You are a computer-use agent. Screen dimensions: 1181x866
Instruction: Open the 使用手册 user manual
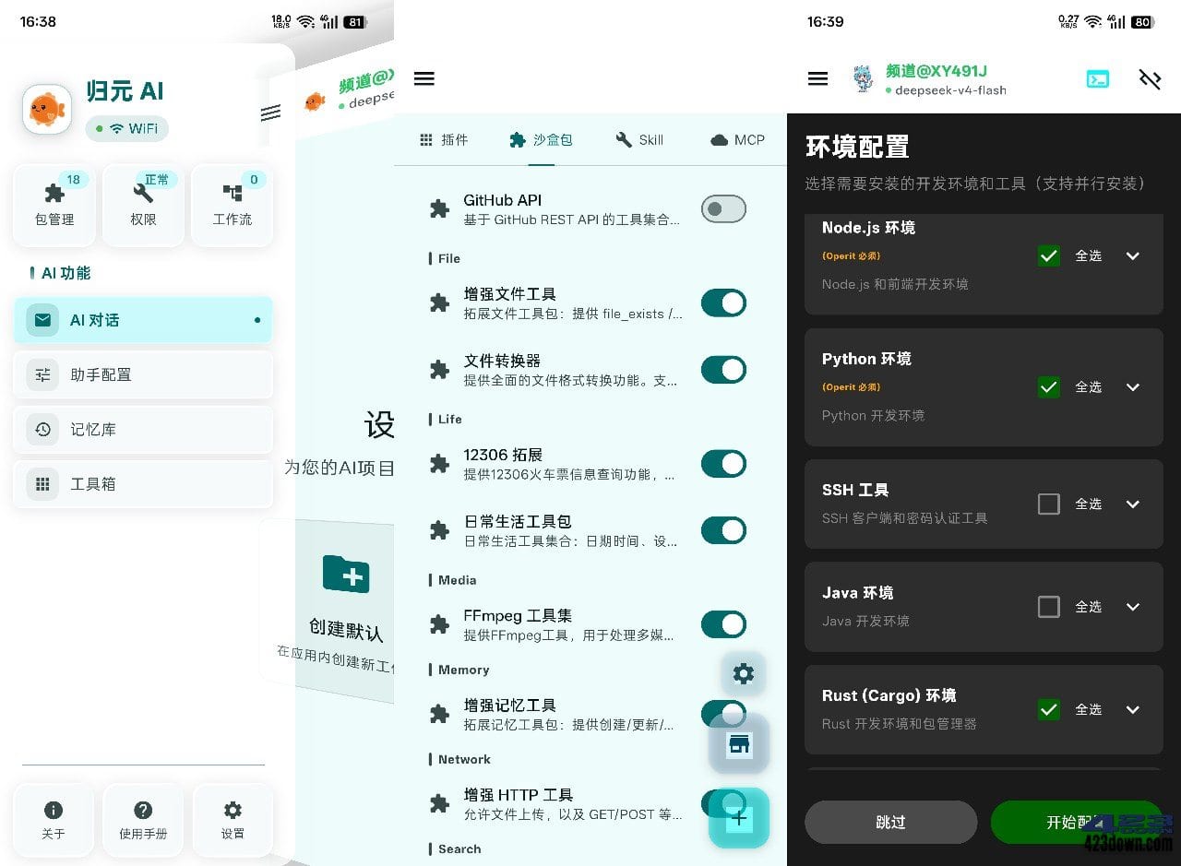[x=143, y=820]
